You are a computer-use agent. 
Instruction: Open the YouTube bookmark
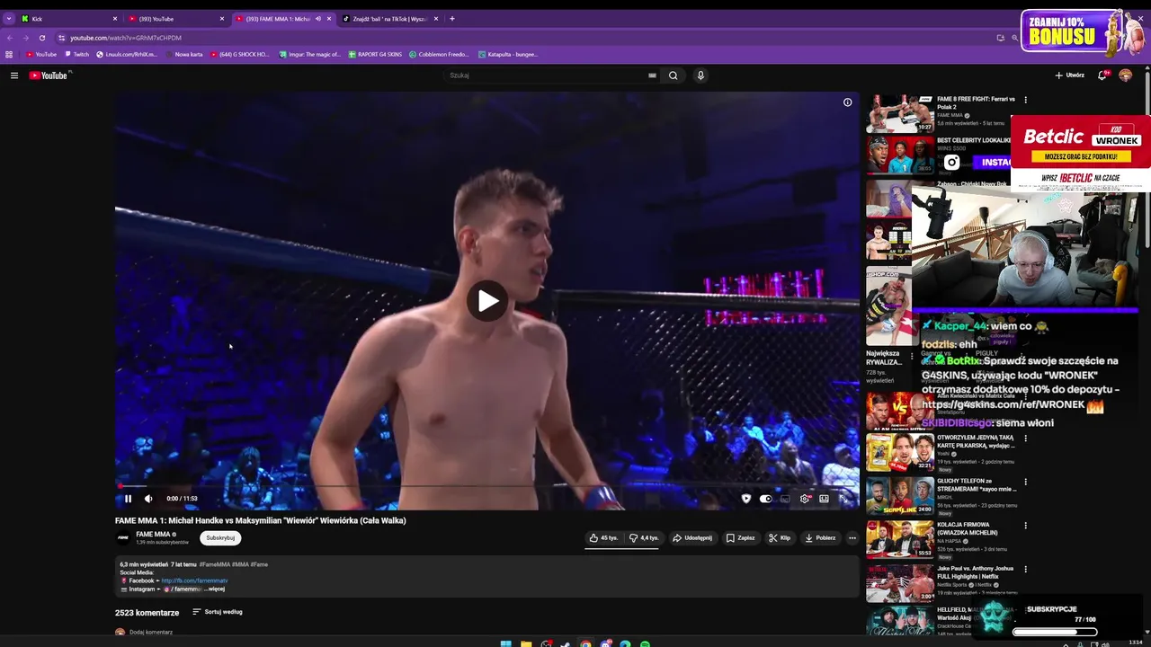(x=41, y=55)
